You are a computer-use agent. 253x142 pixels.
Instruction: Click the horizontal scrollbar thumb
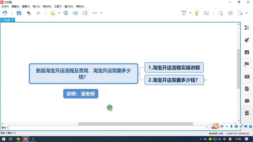click(x=135, y=124)
